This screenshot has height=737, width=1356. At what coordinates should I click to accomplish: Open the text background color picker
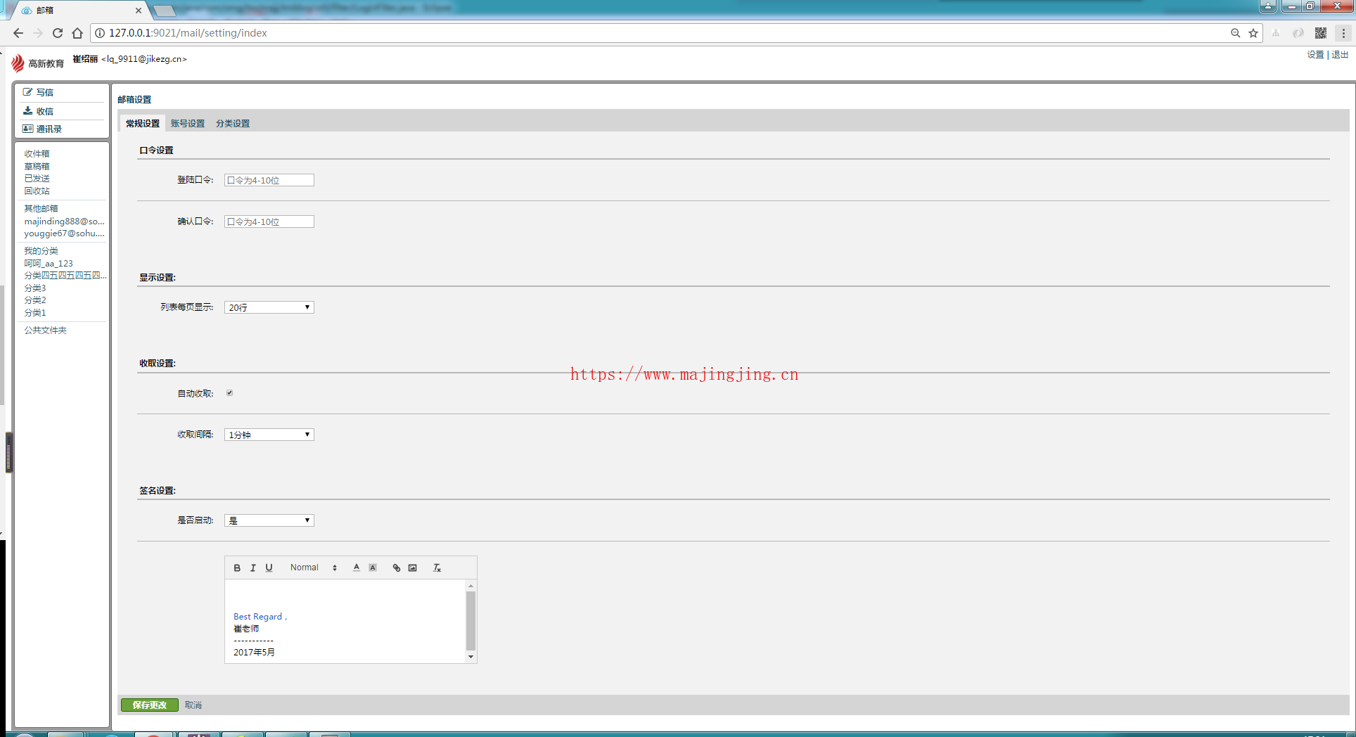(373, 568)
